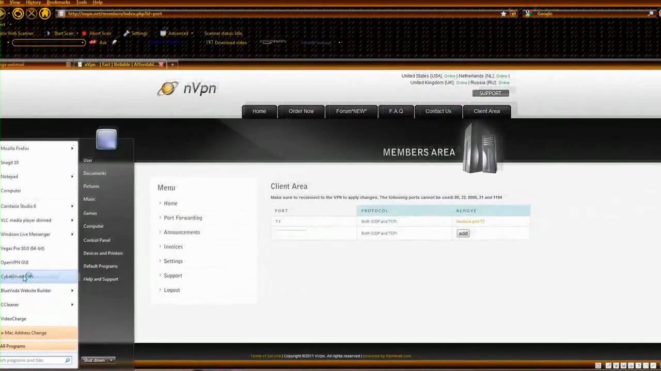Open Snagit 10 from Start menu
661x371 pixels.
click(x=9, y=162)
